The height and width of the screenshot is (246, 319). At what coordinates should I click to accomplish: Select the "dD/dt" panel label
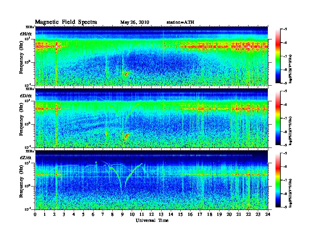click(x=26, y=96)
